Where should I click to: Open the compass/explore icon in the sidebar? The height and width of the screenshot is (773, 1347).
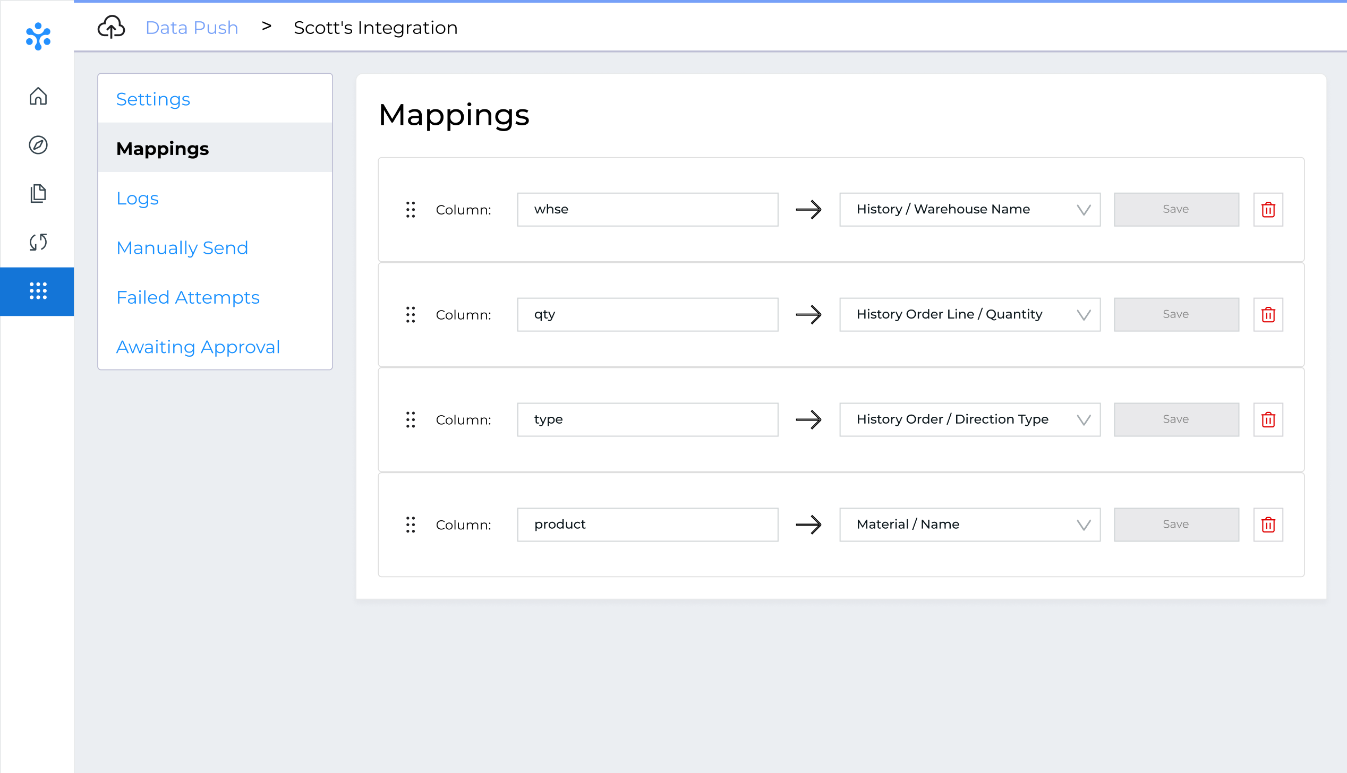38,145
